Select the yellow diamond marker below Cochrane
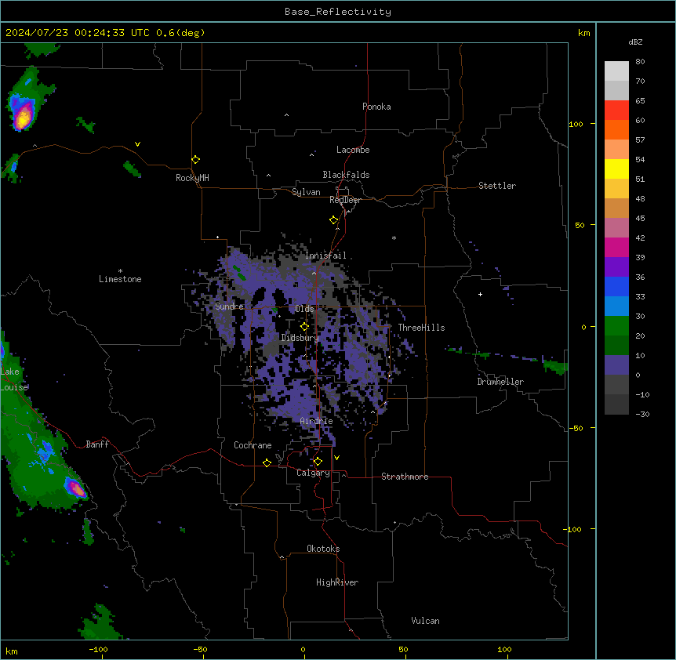Image resolution: width=676 pixels, height=660 pixels. (267, 462)
